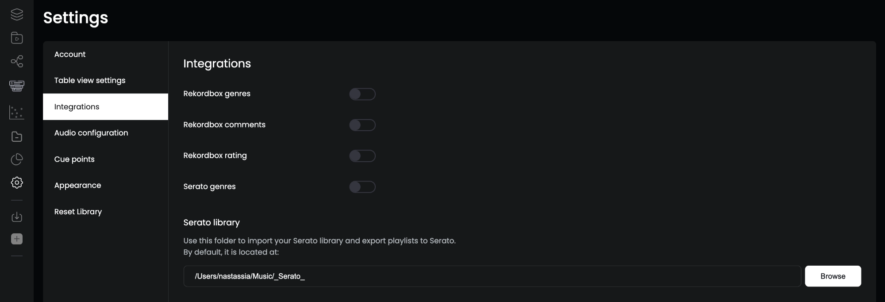This screenshot has width=885, height=302.
Task: Click the settings gear icon
Action: [x=17, y=182]
